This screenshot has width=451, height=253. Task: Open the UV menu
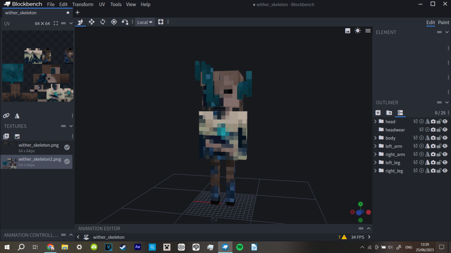point(102,4)
